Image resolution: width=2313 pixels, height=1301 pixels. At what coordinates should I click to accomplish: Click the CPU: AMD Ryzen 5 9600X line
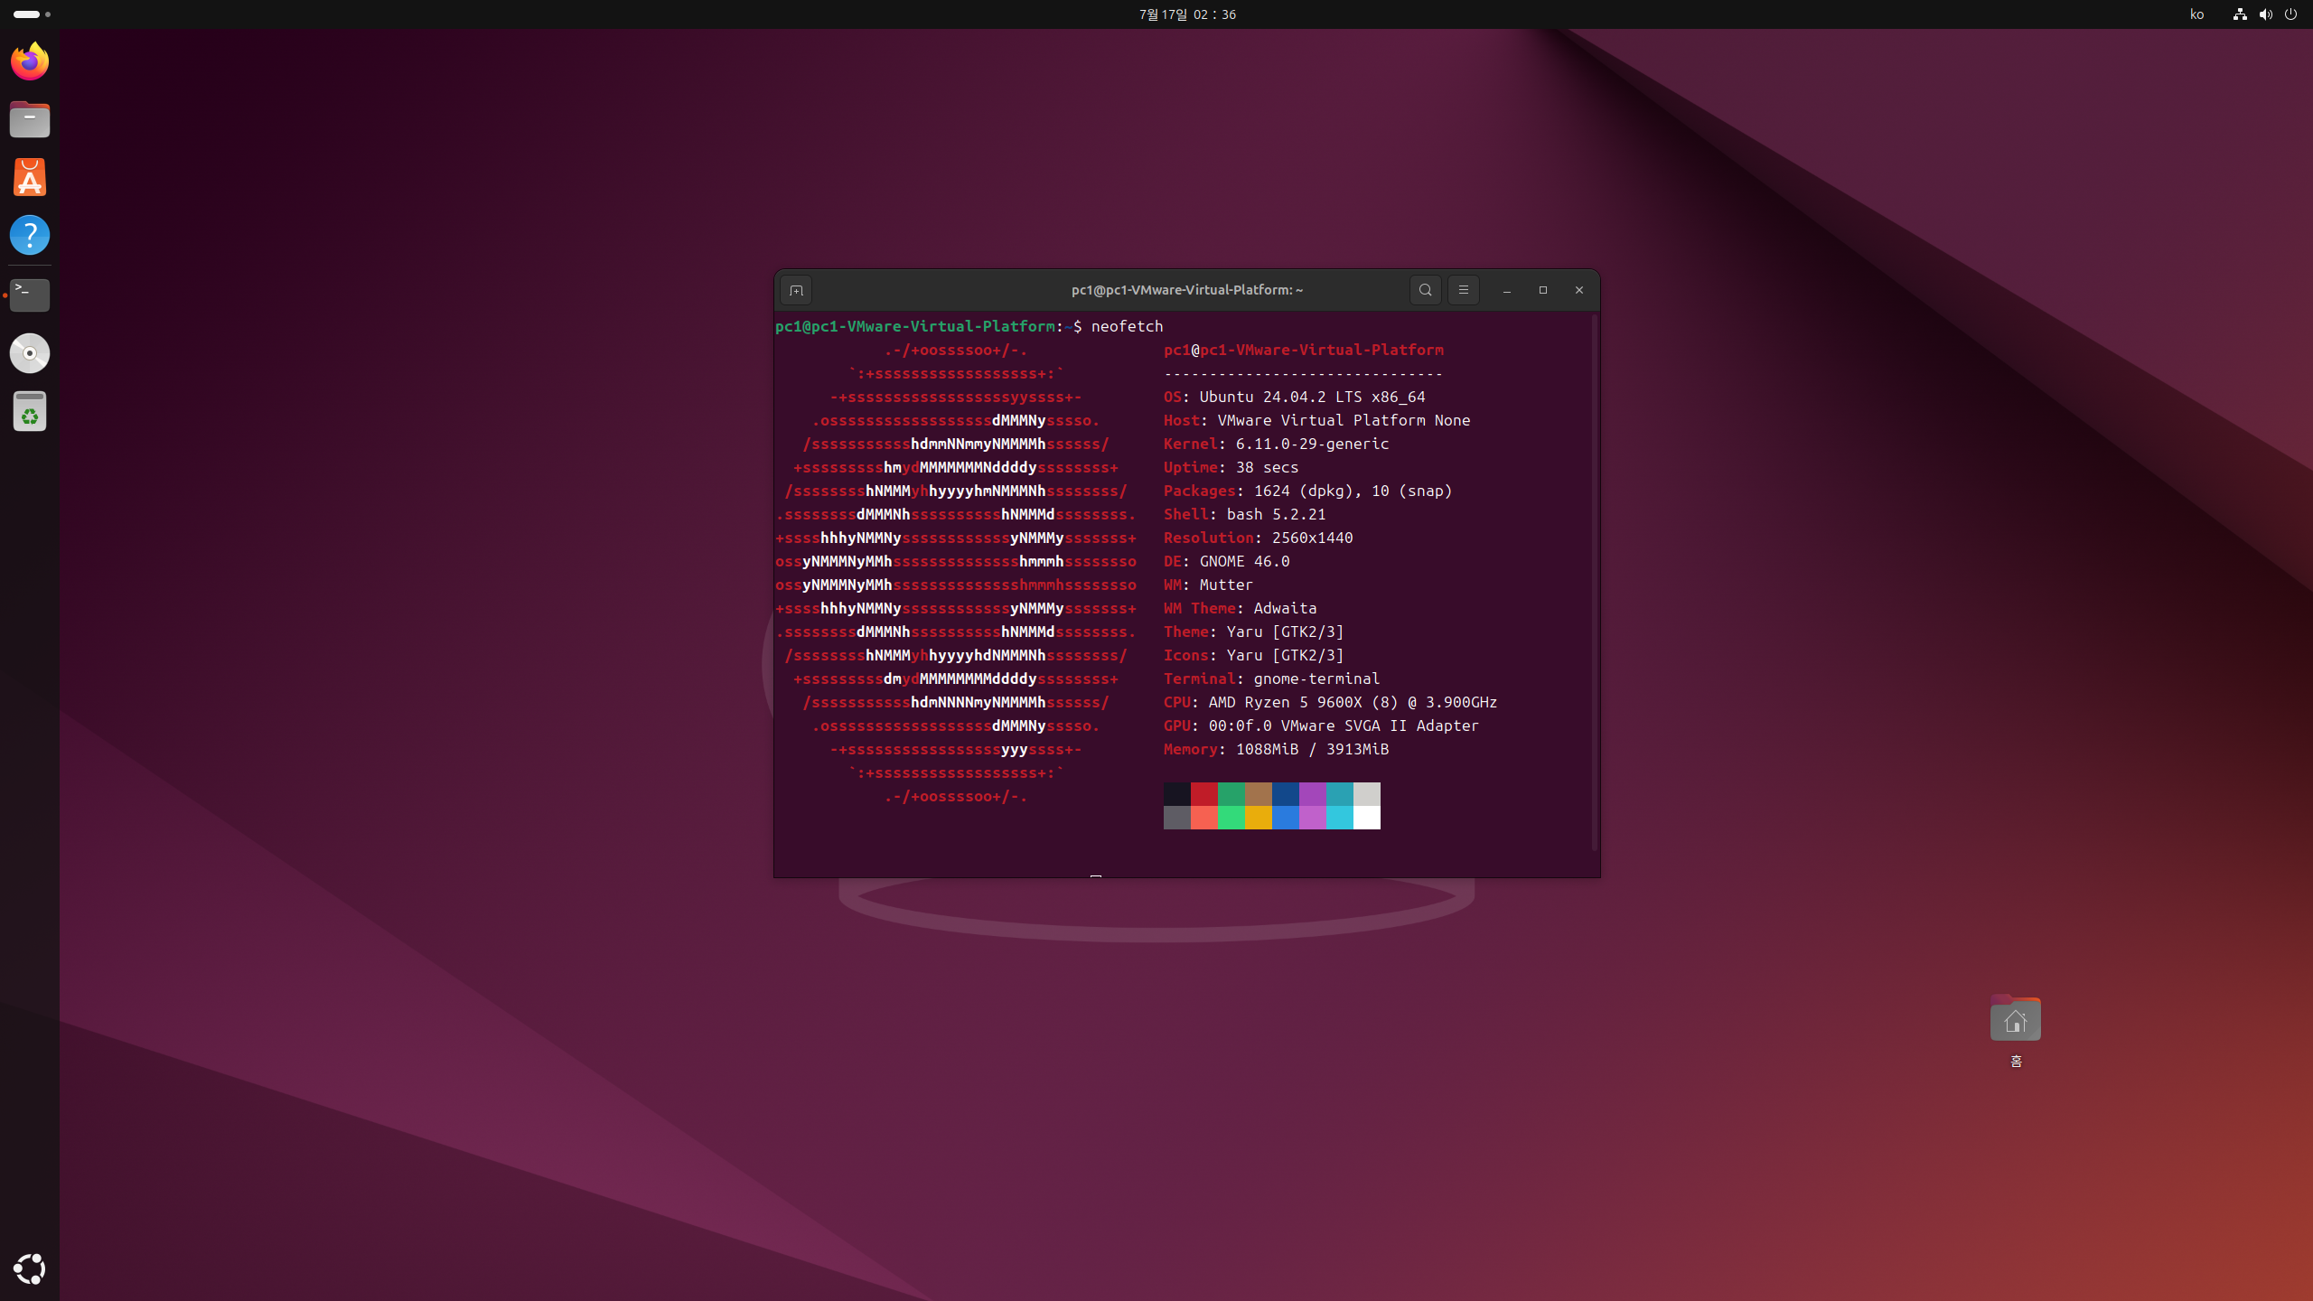tap(1331, 702)
